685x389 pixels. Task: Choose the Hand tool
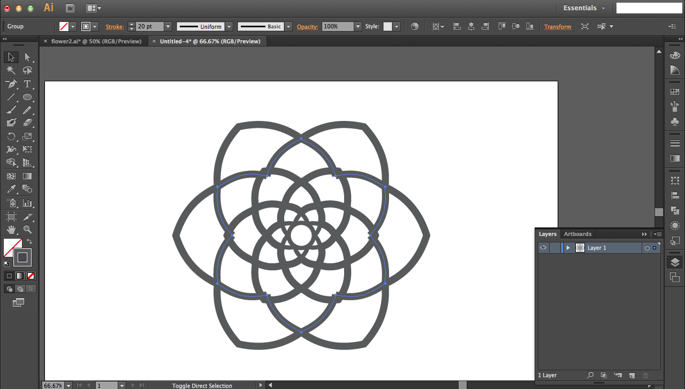[x=11, y=230]
